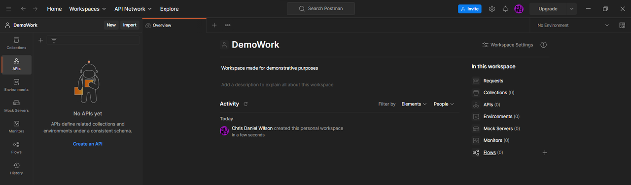
Task: Open the user avatar menu
Action: click(519, 9)
